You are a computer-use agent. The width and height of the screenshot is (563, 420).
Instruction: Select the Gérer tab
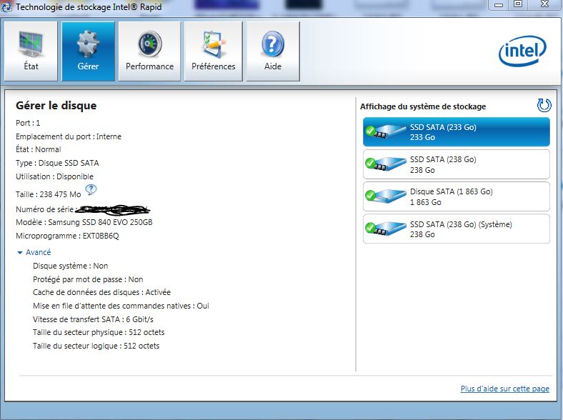88,51
